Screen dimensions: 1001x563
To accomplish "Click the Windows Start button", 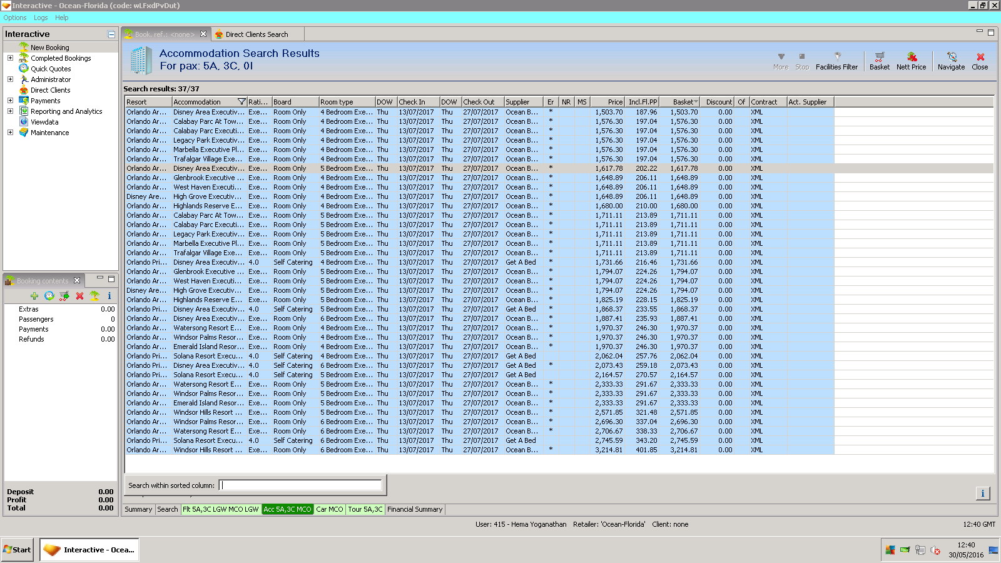I will (18, 550).
